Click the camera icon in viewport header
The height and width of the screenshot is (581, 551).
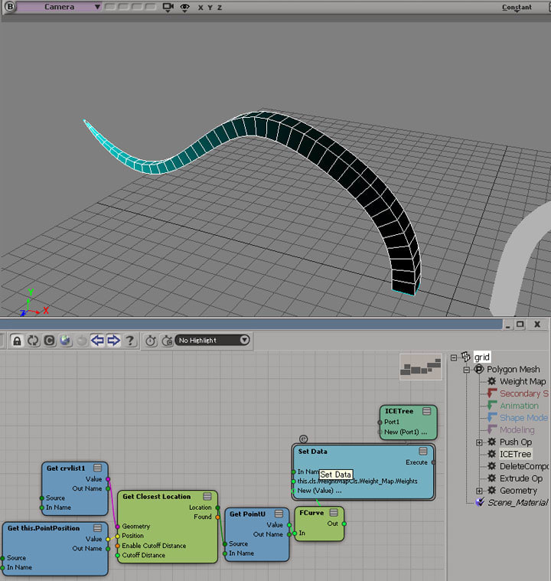(168, 7)
